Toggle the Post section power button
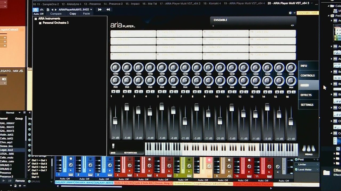This screenshot has height=191, width=341. click(296, 159)
